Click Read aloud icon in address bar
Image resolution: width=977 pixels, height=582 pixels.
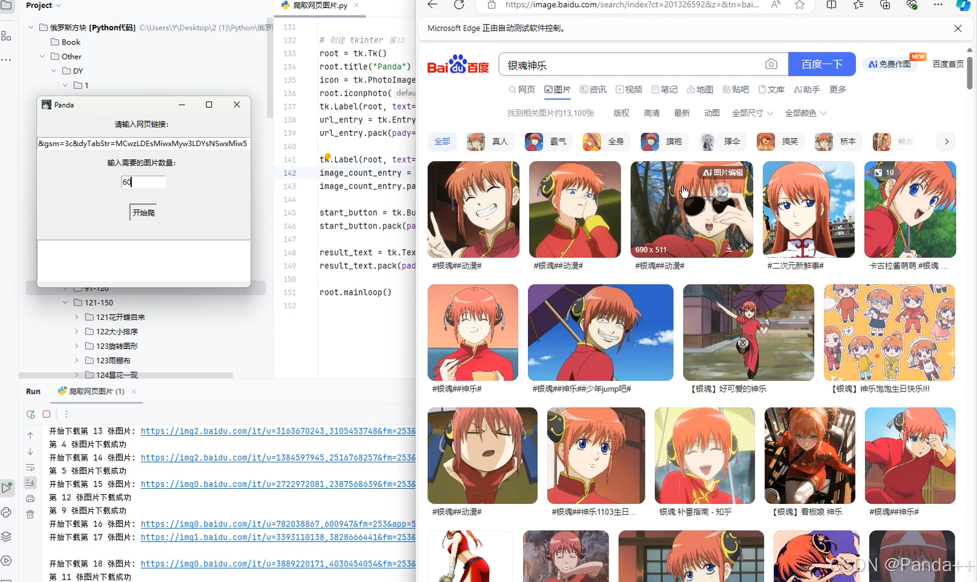click(x=775, y=5)
